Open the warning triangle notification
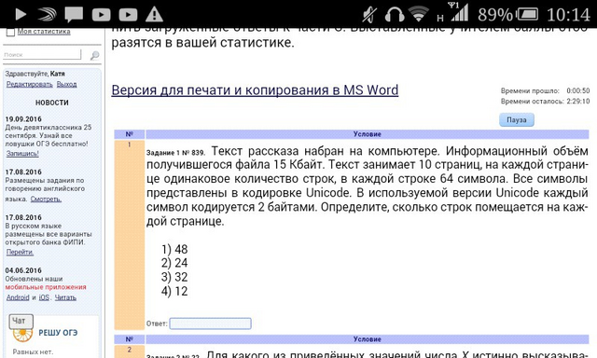The width and height of the screenshot is (597, 358). point(154,15)
